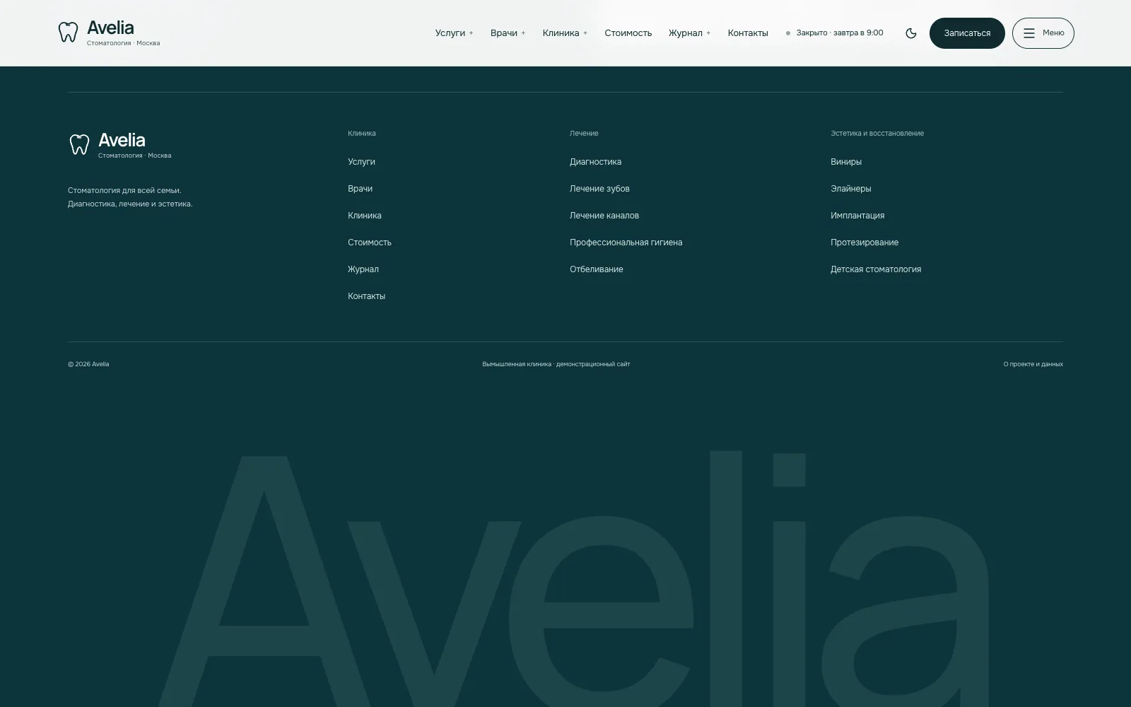The height and width of the screenshot is (707, 1131).
Task: Open the footer Журнал link
Action: click(363, 269)
